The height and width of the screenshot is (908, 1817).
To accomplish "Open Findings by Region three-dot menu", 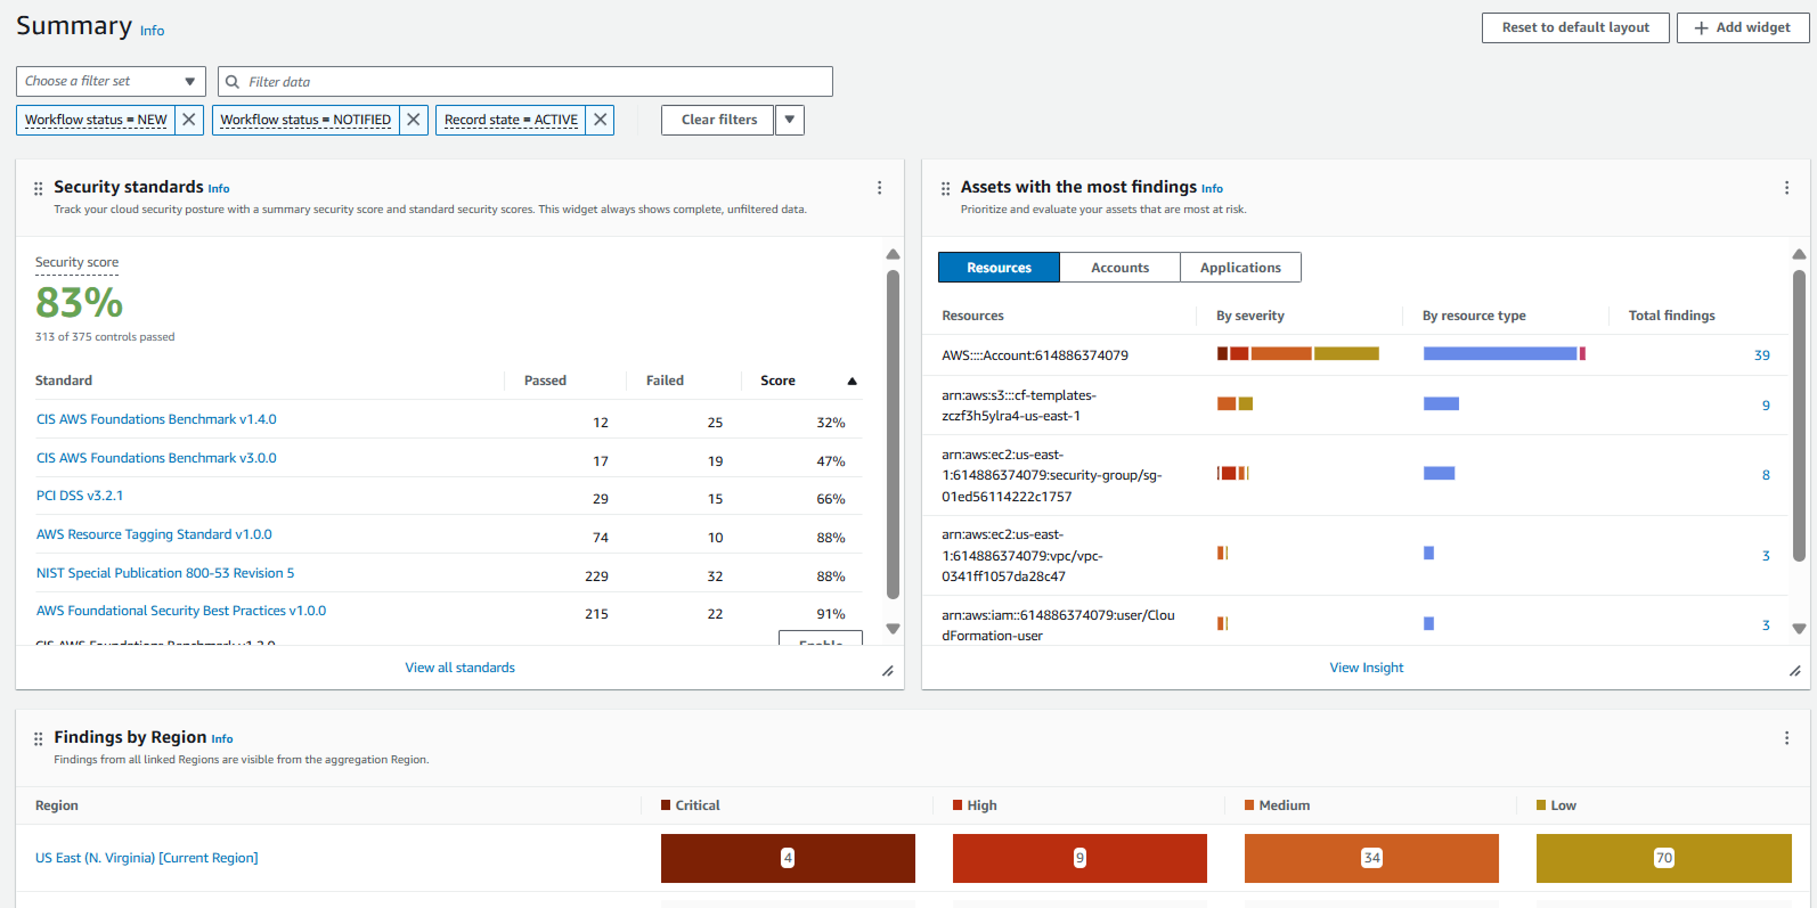I will 1786,738.
